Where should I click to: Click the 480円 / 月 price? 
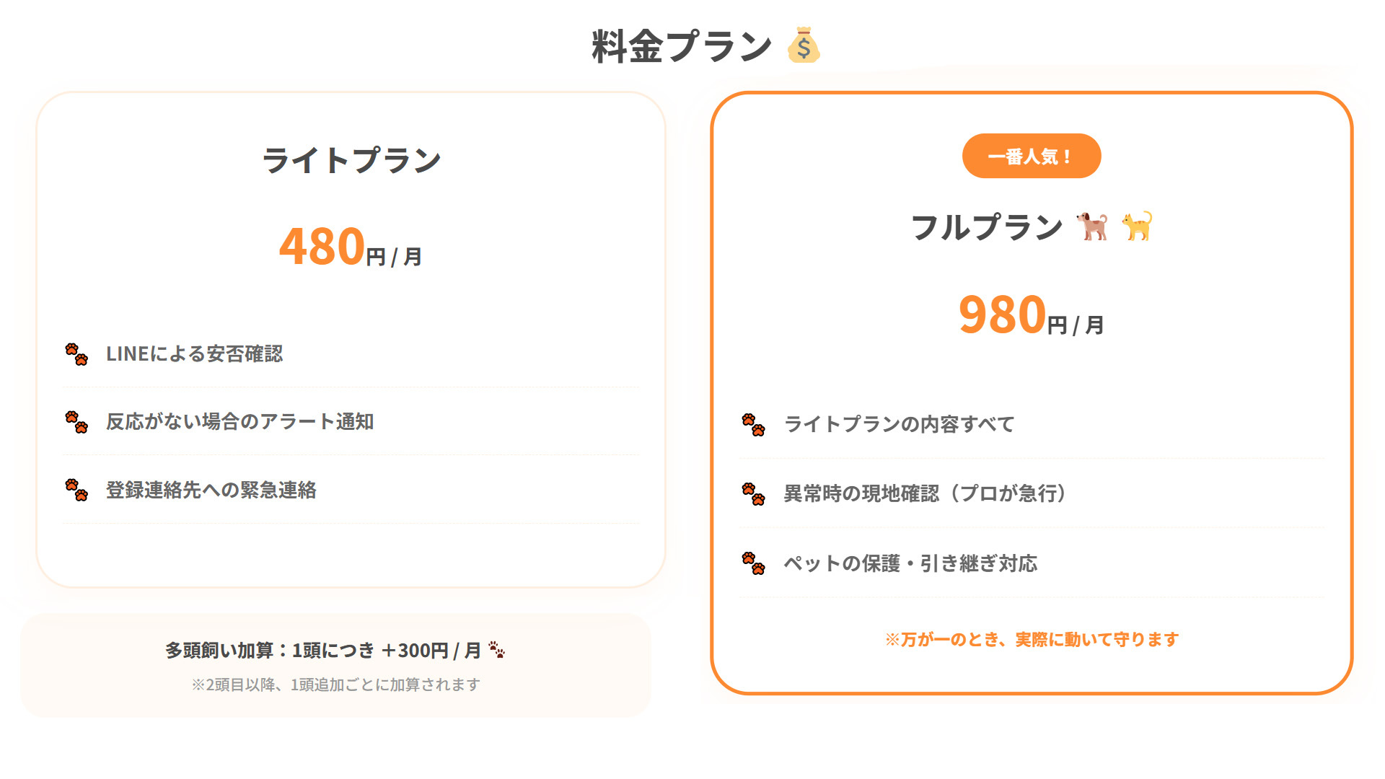coord(351,247)
